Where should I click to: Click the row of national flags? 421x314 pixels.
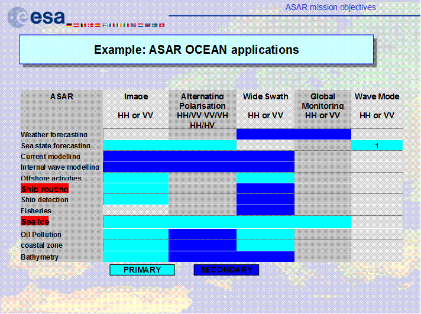coord(115,25)
